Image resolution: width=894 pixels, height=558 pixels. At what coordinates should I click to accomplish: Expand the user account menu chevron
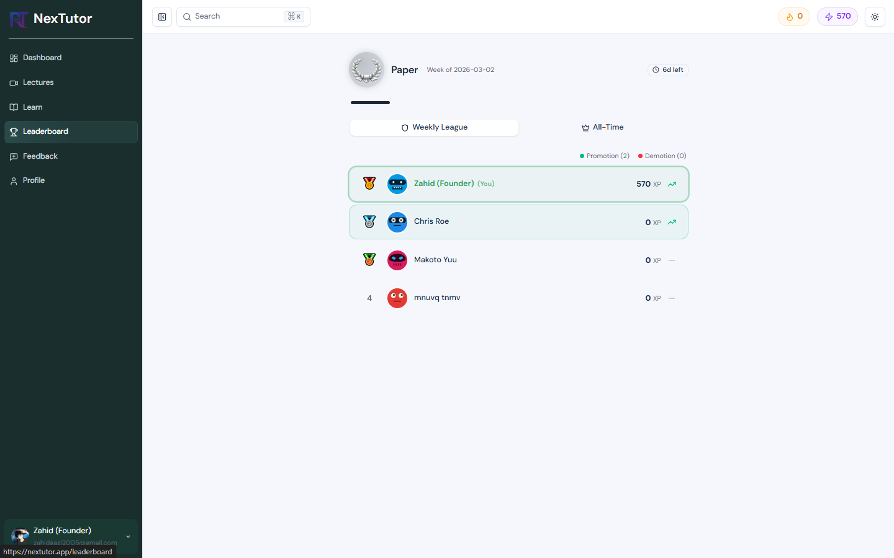coord(128,536)
